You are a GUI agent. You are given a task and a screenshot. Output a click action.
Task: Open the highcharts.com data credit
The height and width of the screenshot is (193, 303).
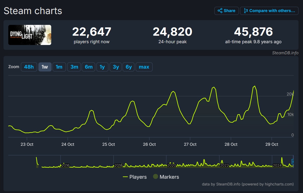tap(248, 184)
